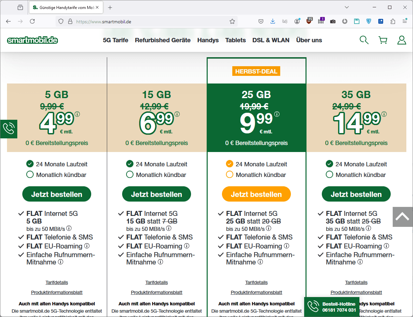Open the shopping cart
This screenshot has width=413, height=317.
coord(383,40)
